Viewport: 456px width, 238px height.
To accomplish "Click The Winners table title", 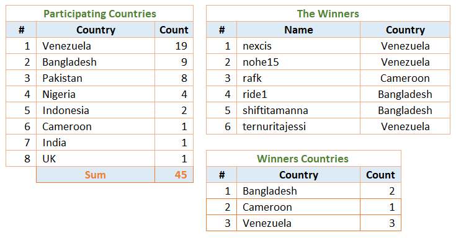I will [328, 14].
